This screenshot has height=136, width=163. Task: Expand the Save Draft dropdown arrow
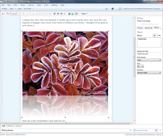coord(33,9)
